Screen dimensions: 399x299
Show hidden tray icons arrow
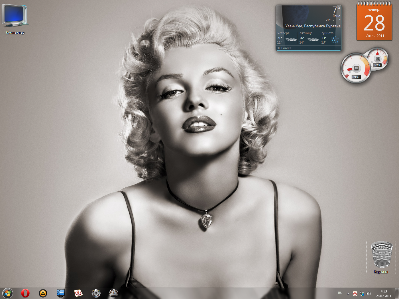[x=348, y=293]
